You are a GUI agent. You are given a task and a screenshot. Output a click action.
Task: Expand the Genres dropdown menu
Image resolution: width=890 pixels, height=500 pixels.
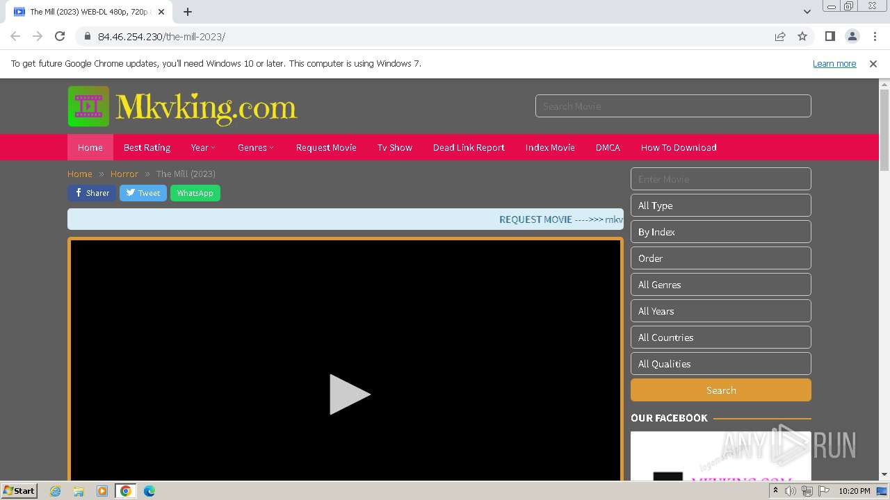256,147
